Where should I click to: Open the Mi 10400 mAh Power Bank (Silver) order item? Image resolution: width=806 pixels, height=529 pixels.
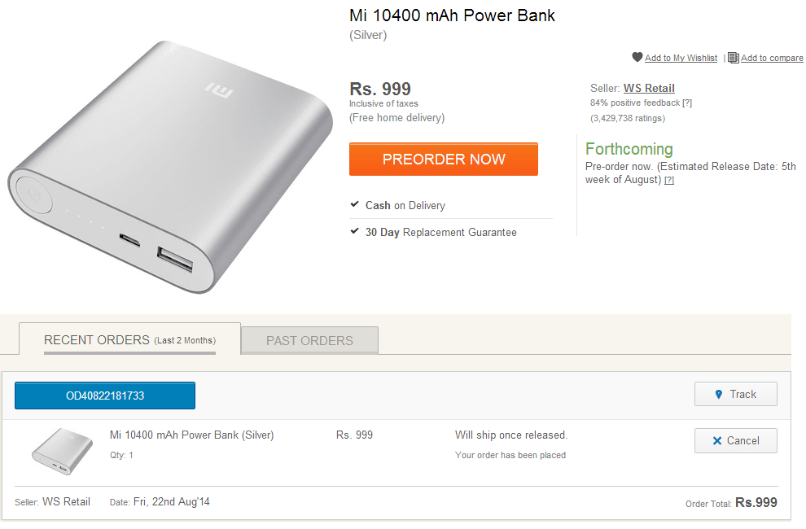(191, 435)
